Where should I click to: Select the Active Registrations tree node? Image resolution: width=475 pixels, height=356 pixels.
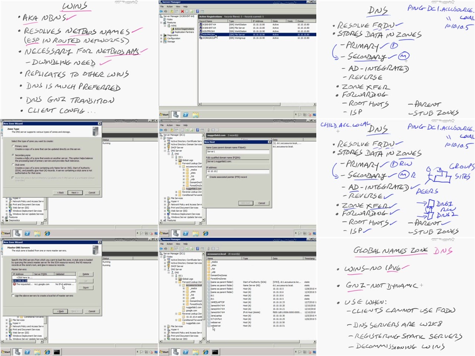[x=184, y=29]
